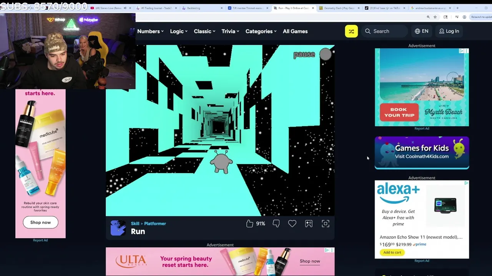
Task: Open the EN language selector
Action: click(x=422, y=31)
